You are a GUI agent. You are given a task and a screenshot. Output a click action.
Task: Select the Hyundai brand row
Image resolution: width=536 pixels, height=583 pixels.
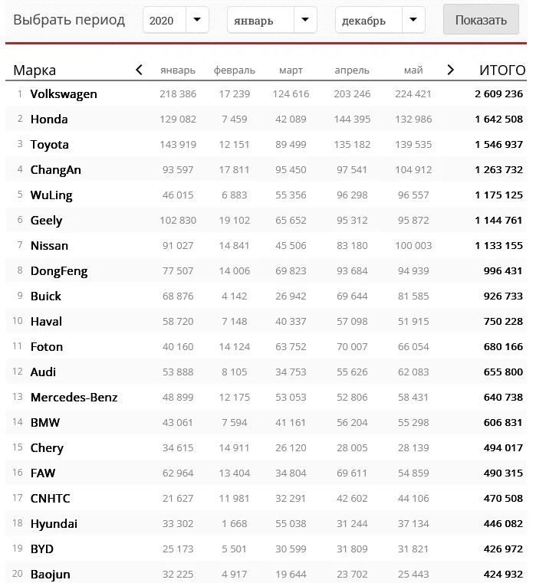coord(266,523)
